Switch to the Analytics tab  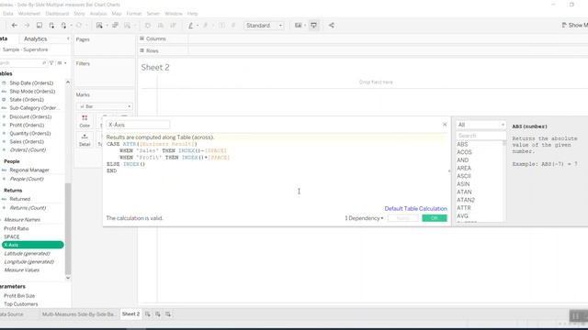point(35,38)
